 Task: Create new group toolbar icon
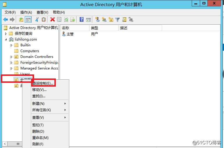click(x=104, y=19)
